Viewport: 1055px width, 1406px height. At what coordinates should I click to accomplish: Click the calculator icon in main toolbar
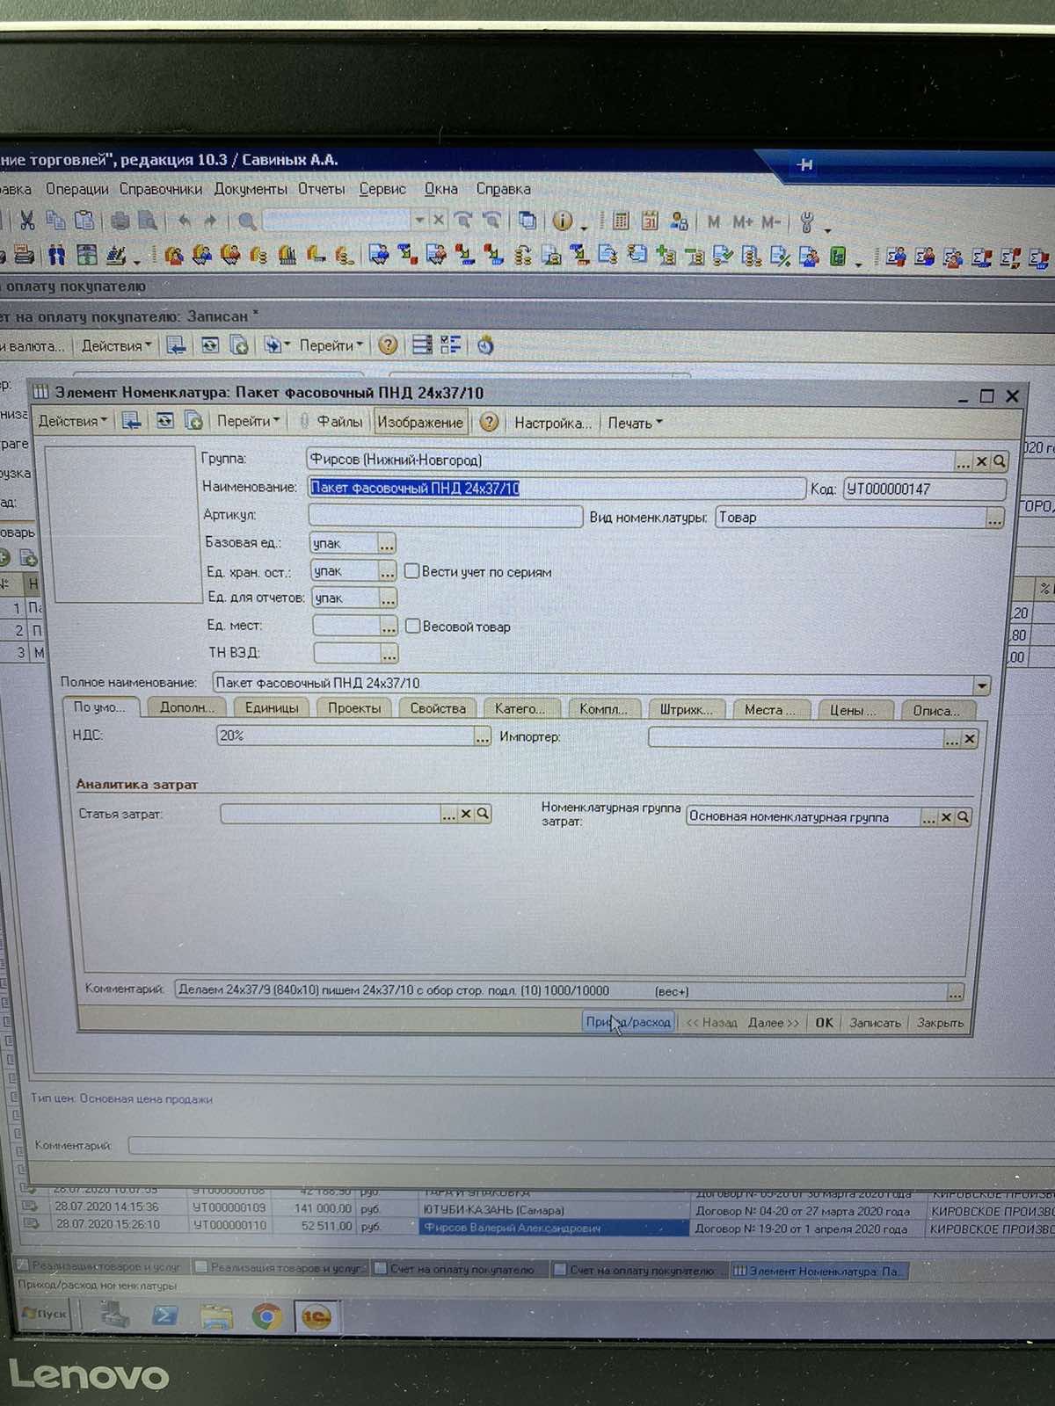(x=621, y=221)
